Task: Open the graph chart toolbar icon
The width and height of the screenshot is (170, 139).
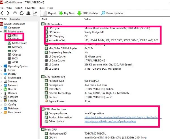Action: pyautogui.click(x=35, y=13)
